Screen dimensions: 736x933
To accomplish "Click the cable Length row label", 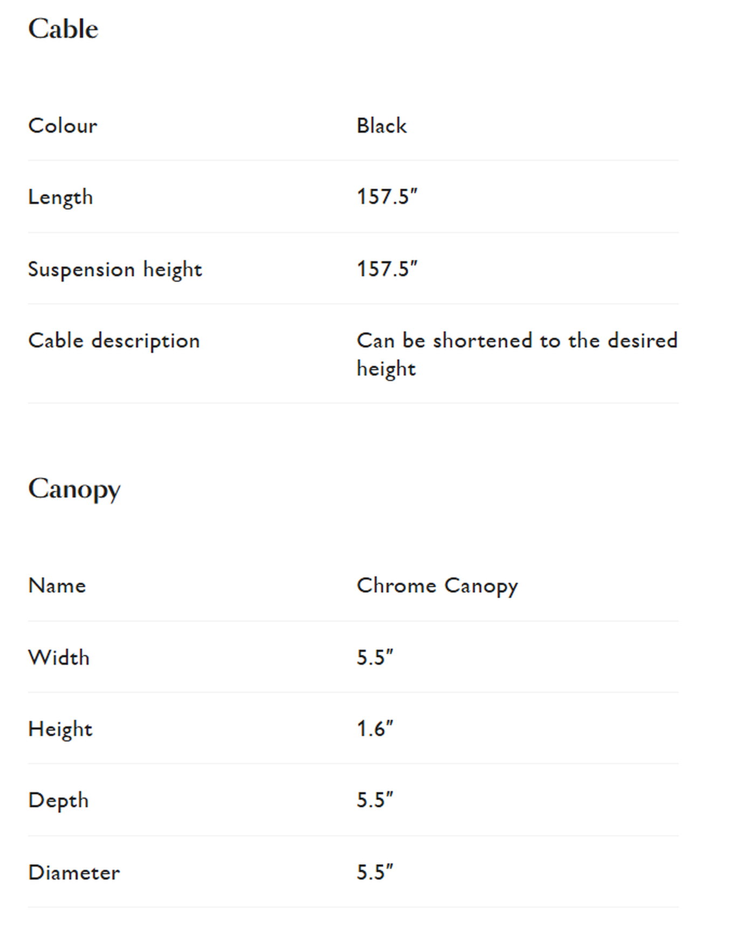I will 60,197.
